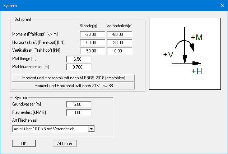Click the Vertikalkraft Ständig(g) field showing 50.00
The width and height of the screenshot is (228, 154).
[93, 51]
